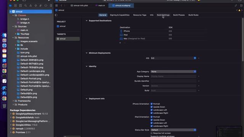
Task: Uncheck iPhone Orientation Landscape Right
Action: pyautogui.click(x=152, y=113)
